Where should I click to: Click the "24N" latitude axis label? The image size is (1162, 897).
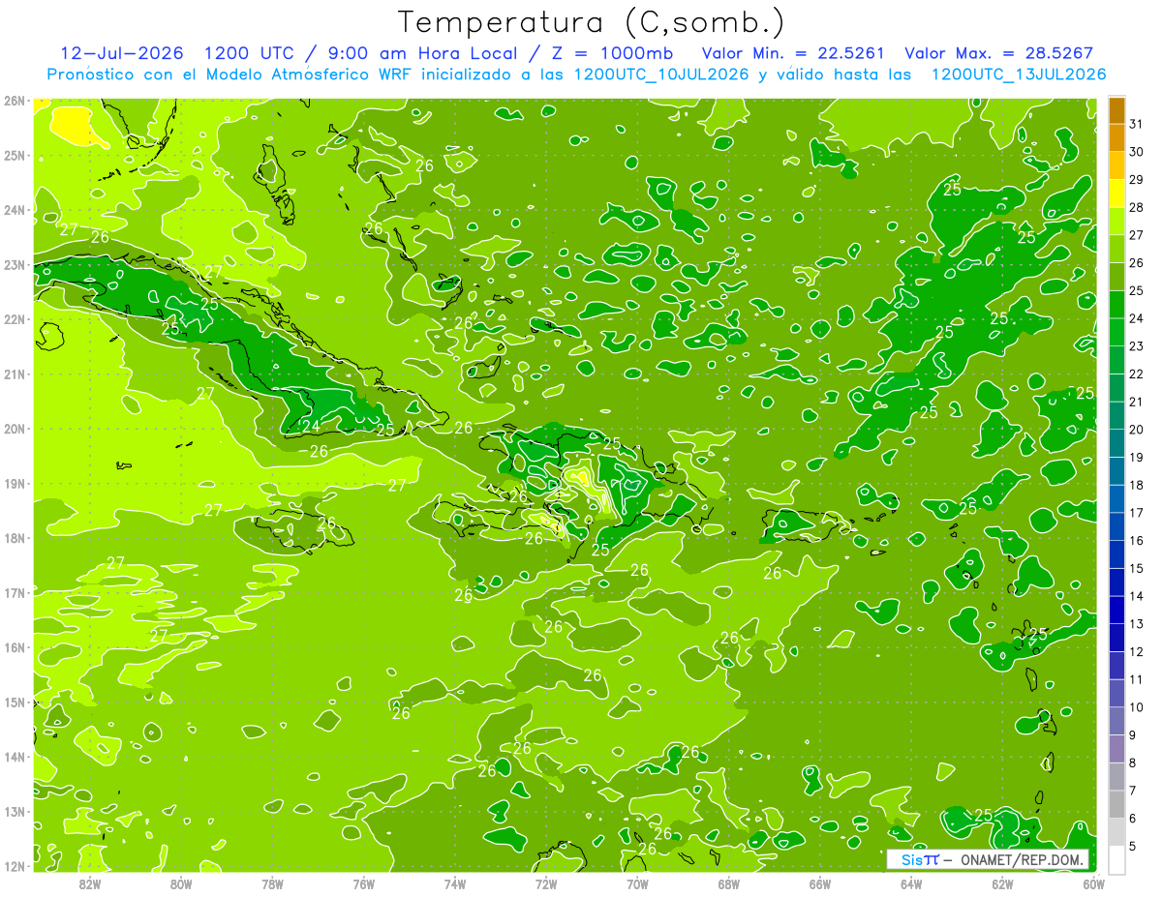(15, 210)
